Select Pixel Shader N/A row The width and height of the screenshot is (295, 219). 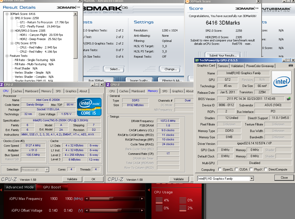(x=26, y=68)
